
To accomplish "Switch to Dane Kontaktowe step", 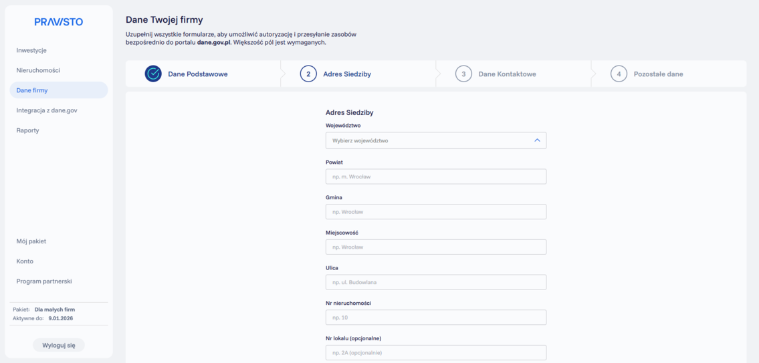I will (x=507, y=74).
